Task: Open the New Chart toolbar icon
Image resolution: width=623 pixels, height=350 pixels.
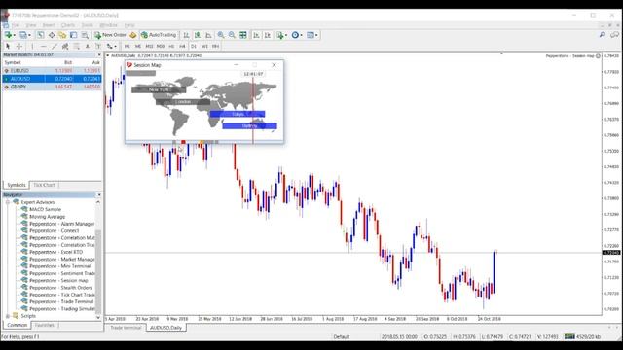Action: pos(8,35)
